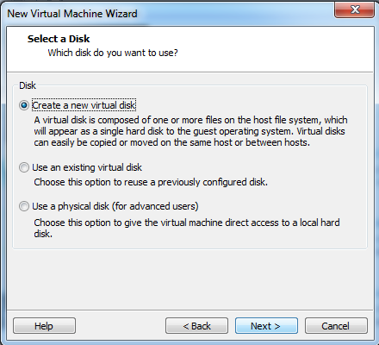Open the Help button
The width and height of the screenshot is (379, 345).
(44, 326)
